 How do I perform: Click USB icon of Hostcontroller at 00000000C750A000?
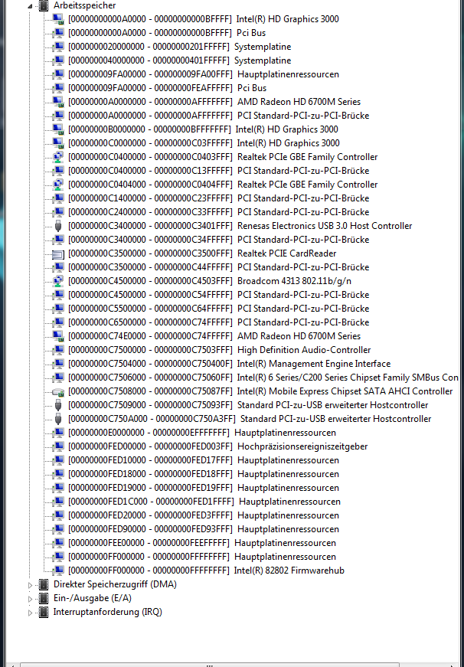pos(58,419)
